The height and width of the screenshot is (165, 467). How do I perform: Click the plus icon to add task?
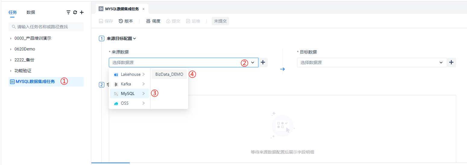point(82,12)
